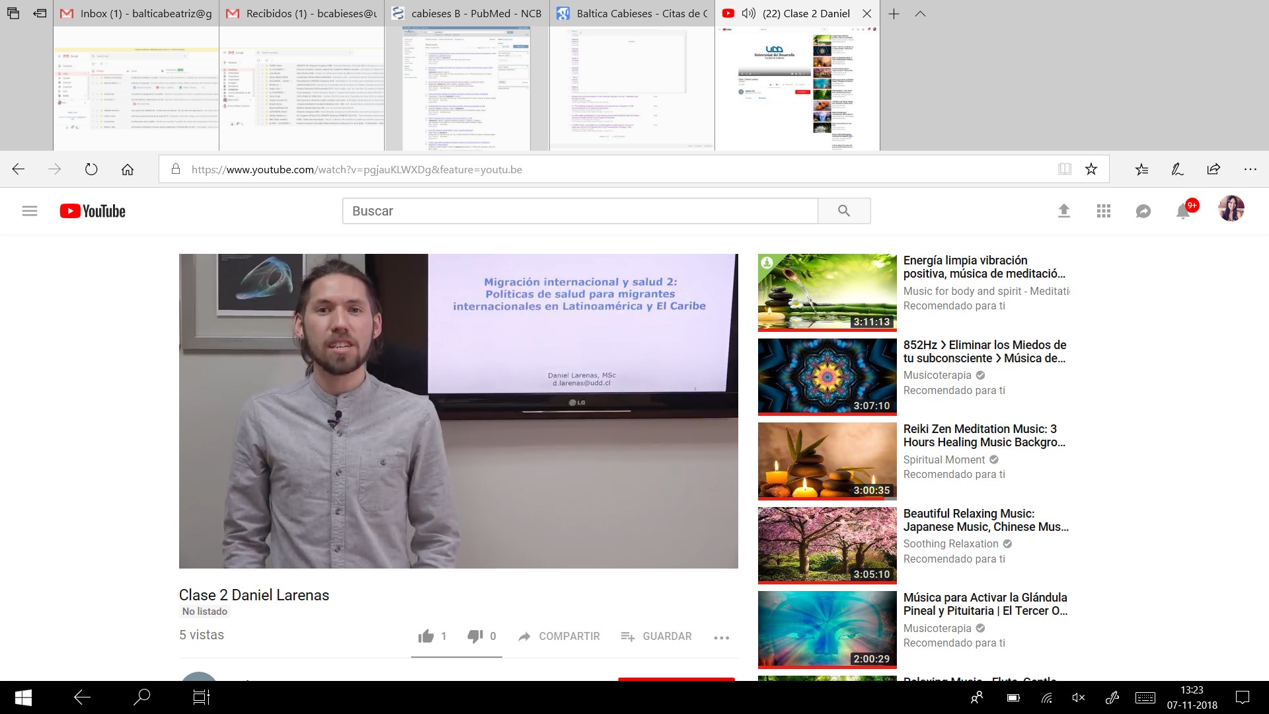Open the battery status tray icon
1269x714 pixels.
tap(1013, 697)
